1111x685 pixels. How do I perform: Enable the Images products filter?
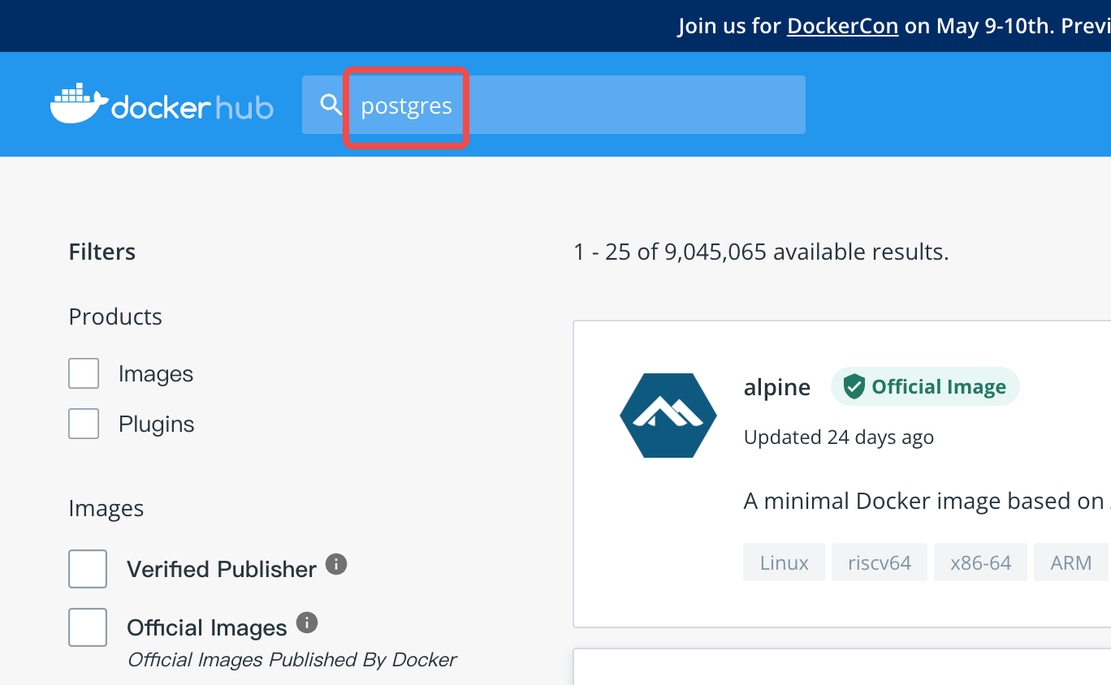click(84, 373)
